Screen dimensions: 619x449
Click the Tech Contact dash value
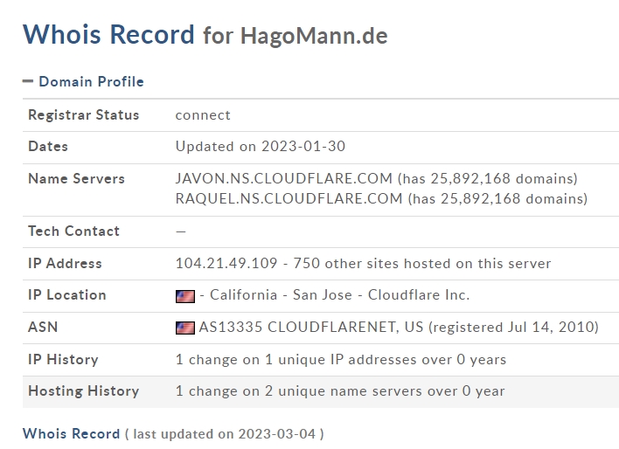(x=181, y=231)
